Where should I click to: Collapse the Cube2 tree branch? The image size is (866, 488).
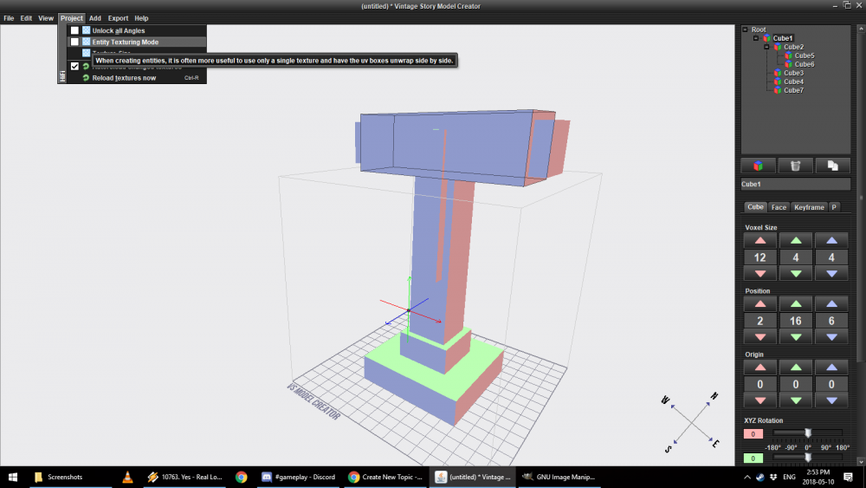click(766, 47)
